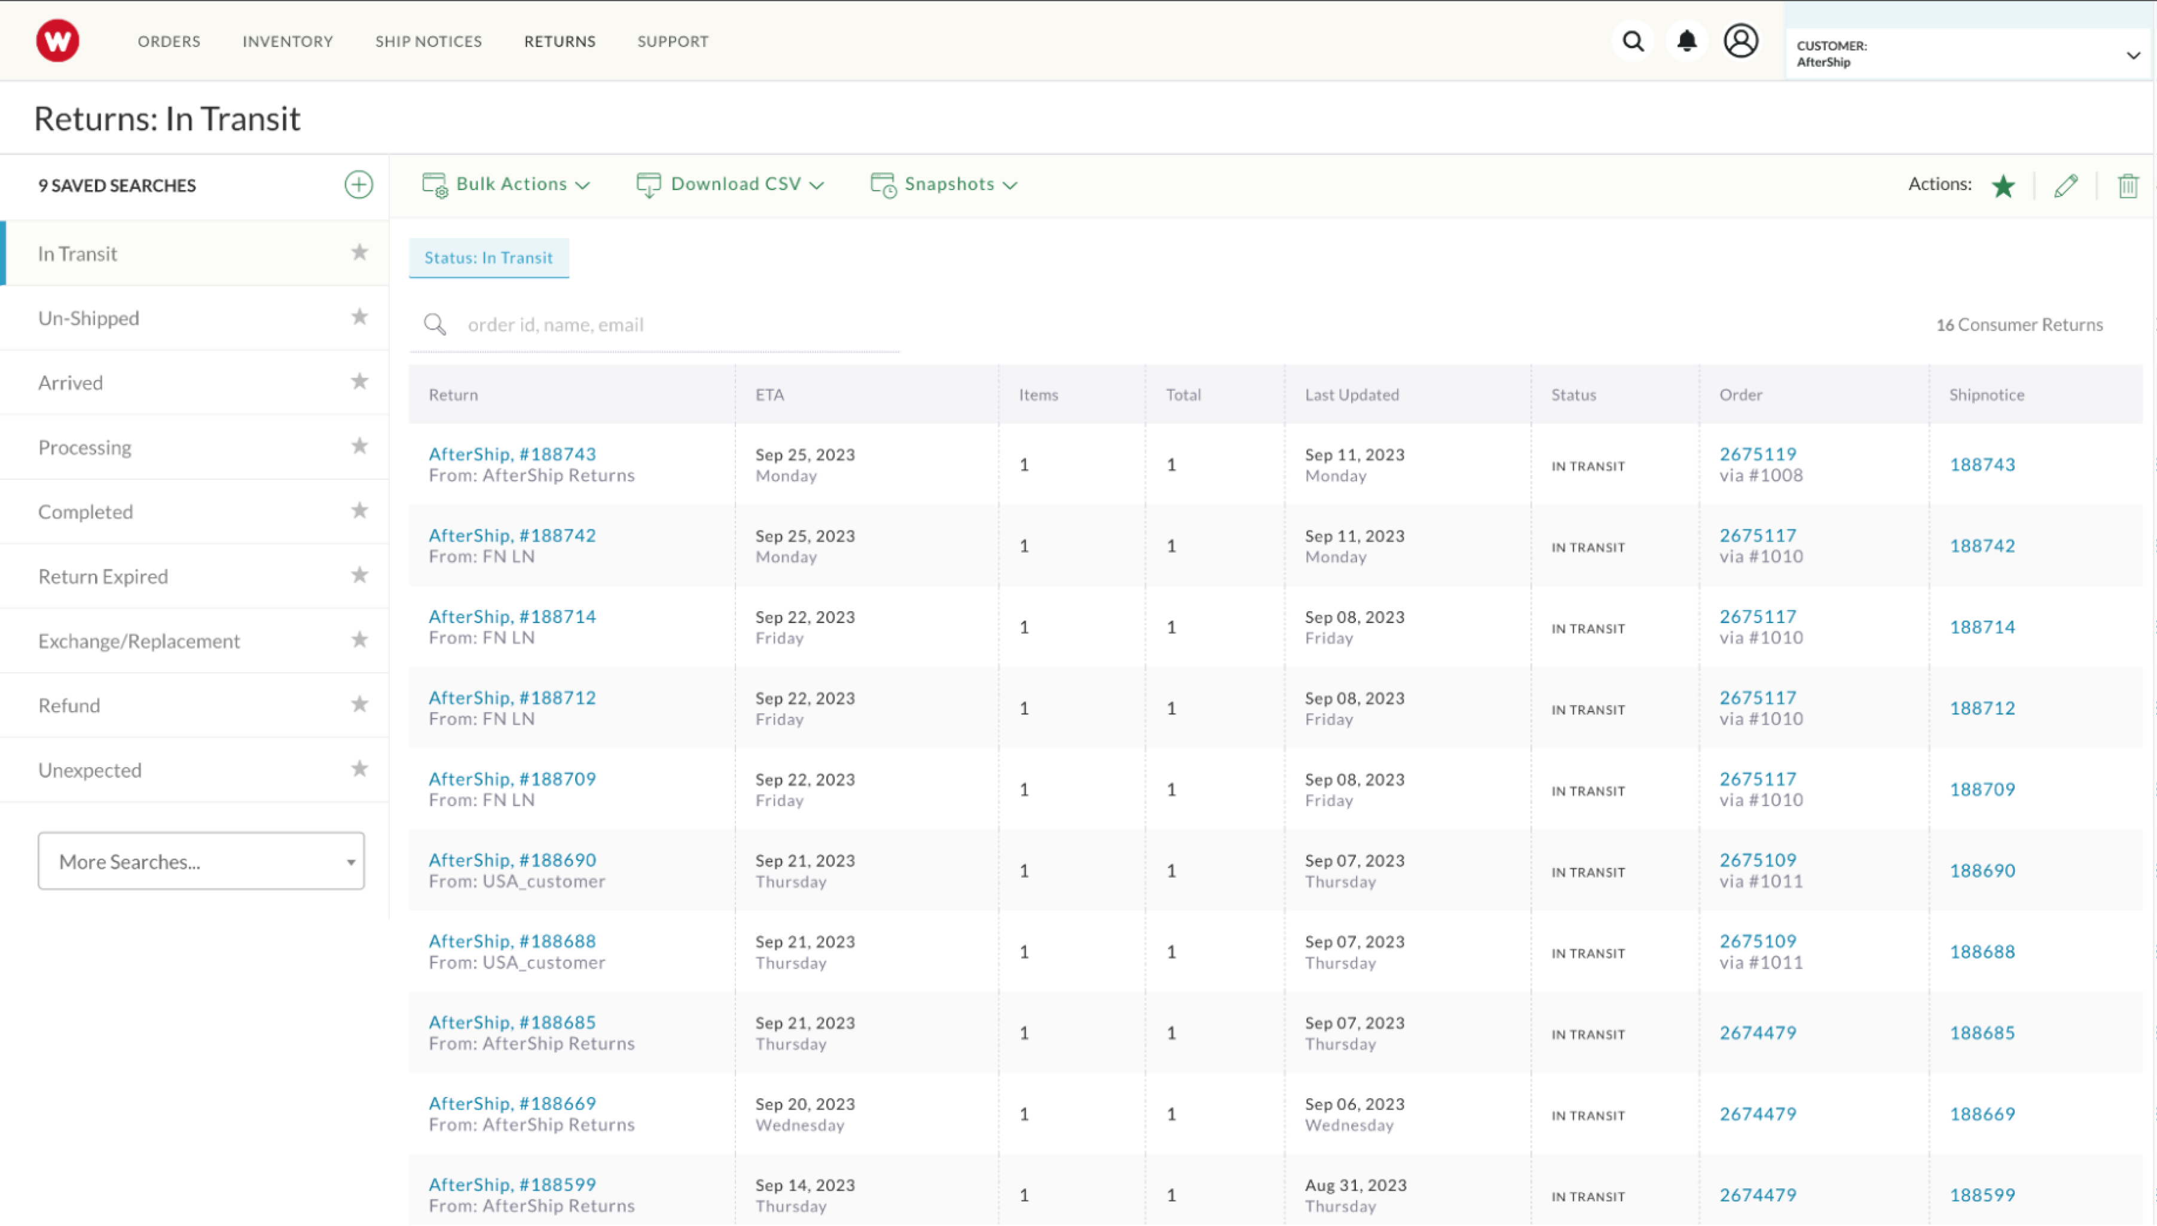
Task: Favorite this search with green star action
Action: [2003, 185]
